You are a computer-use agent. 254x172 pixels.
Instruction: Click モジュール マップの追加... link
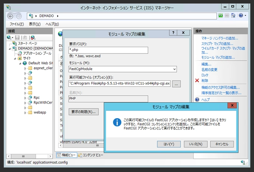coord(218,57)
